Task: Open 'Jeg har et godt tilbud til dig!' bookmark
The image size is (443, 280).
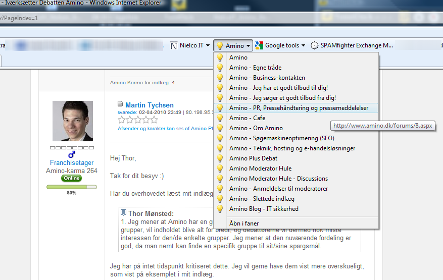Action: 296,88
